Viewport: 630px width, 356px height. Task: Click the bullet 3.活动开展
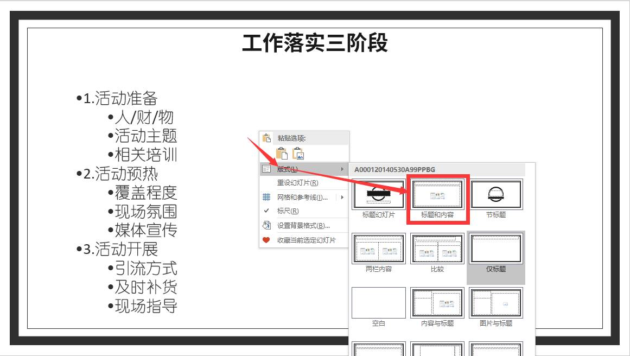(x=117, y=249)
